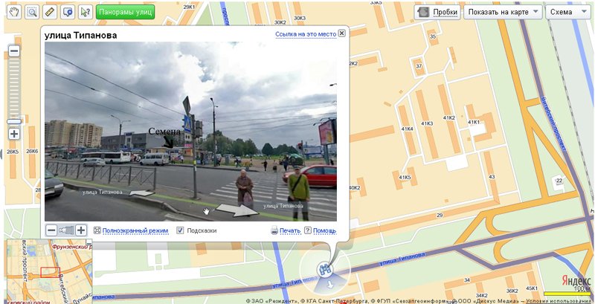Click the printer icon
This screenshot has width=595, height=304.
coord(274,230)
